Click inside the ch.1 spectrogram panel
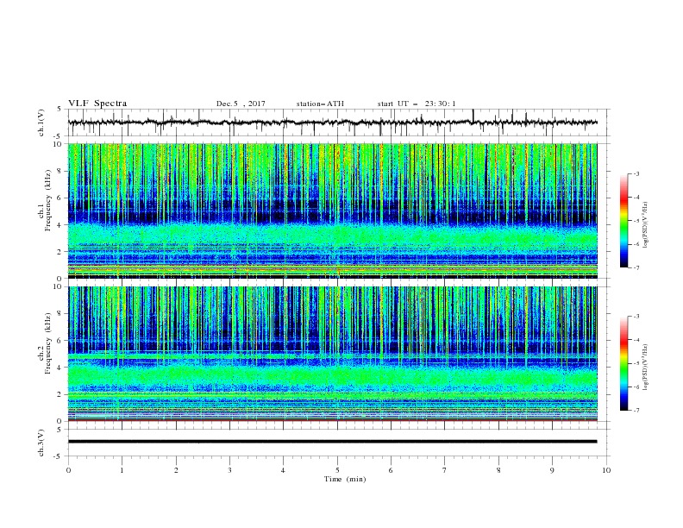683x528 pixels. point(332,211)
